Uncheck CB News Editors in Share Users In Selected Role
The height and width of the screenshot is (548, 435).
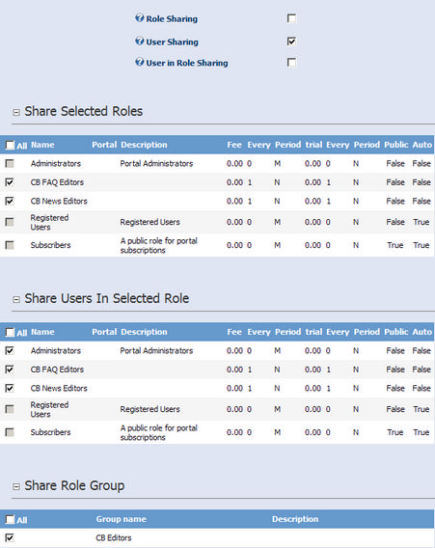point(10,388)
